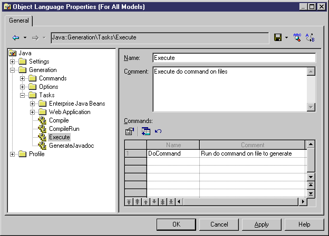Screen dimensions: 329x236
Task: Click the Compile task gear icon
Action: pyautogui.click(x=42, y=120)
